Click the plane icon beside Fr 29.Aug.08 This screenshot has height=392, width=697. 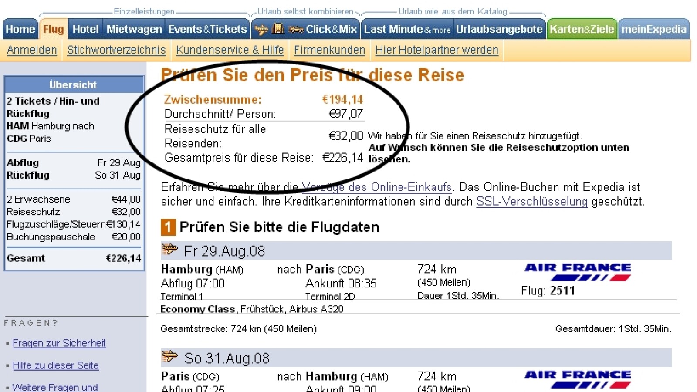click(x=169, y=250)
